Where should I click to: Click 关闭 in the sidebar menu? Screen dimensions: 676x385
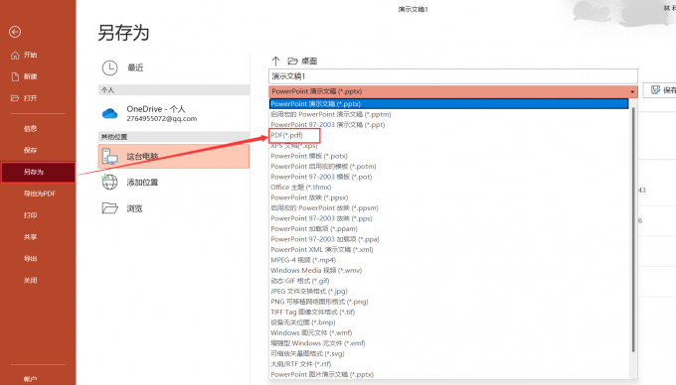(x=30, y=281)
